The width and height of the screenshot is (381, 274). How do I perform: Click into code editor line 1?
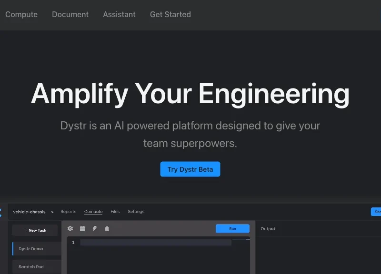tap(156, 243)
